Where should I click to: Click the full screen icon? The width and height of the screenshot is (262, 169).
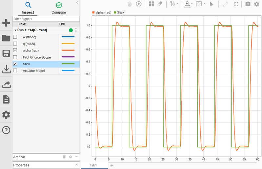tap(236, 4)
